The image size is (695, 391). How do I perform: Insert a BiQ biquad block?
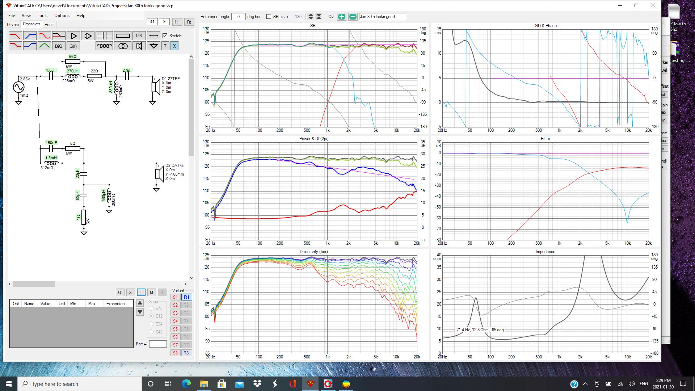coord(59,46)
